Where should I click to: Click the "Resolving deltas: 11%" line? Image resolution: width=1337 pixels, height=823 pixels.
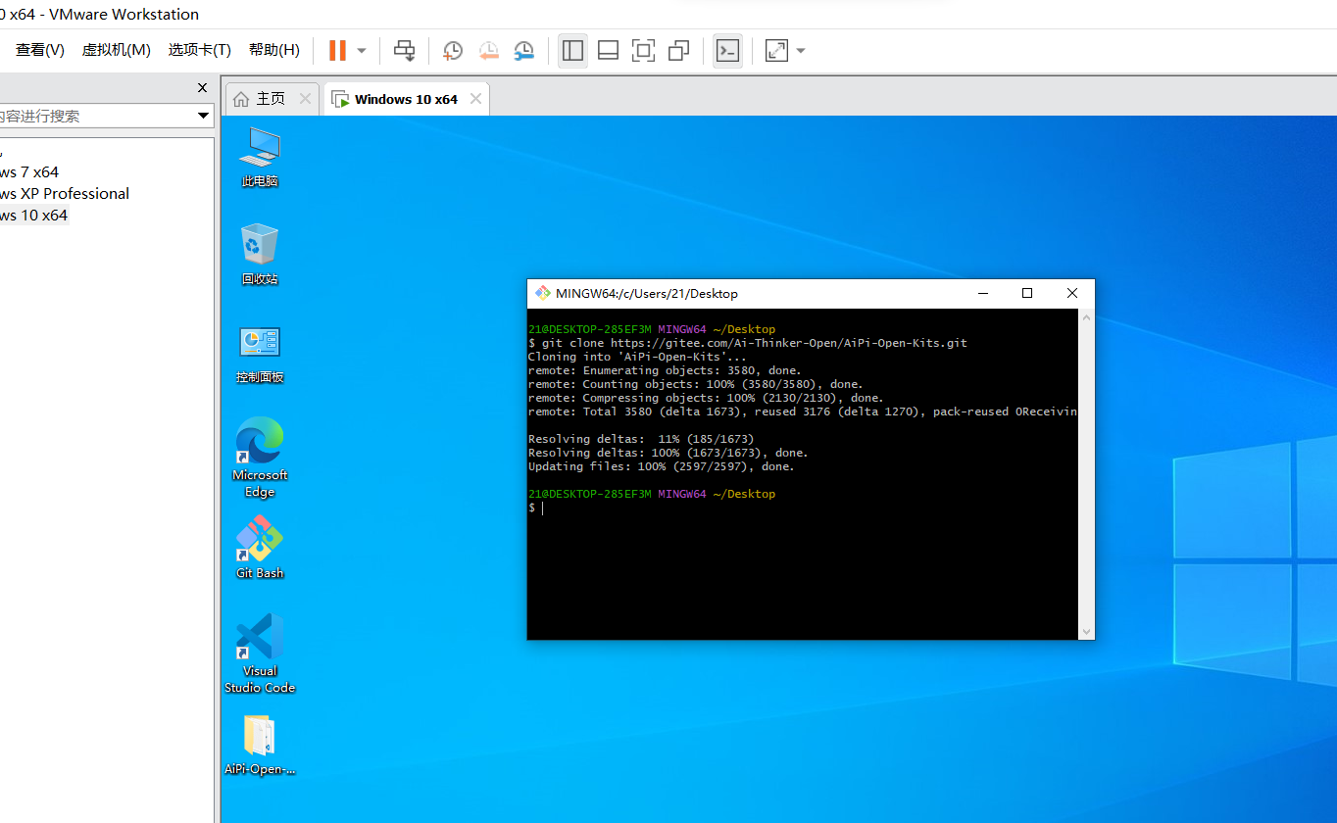coord(641,439)
